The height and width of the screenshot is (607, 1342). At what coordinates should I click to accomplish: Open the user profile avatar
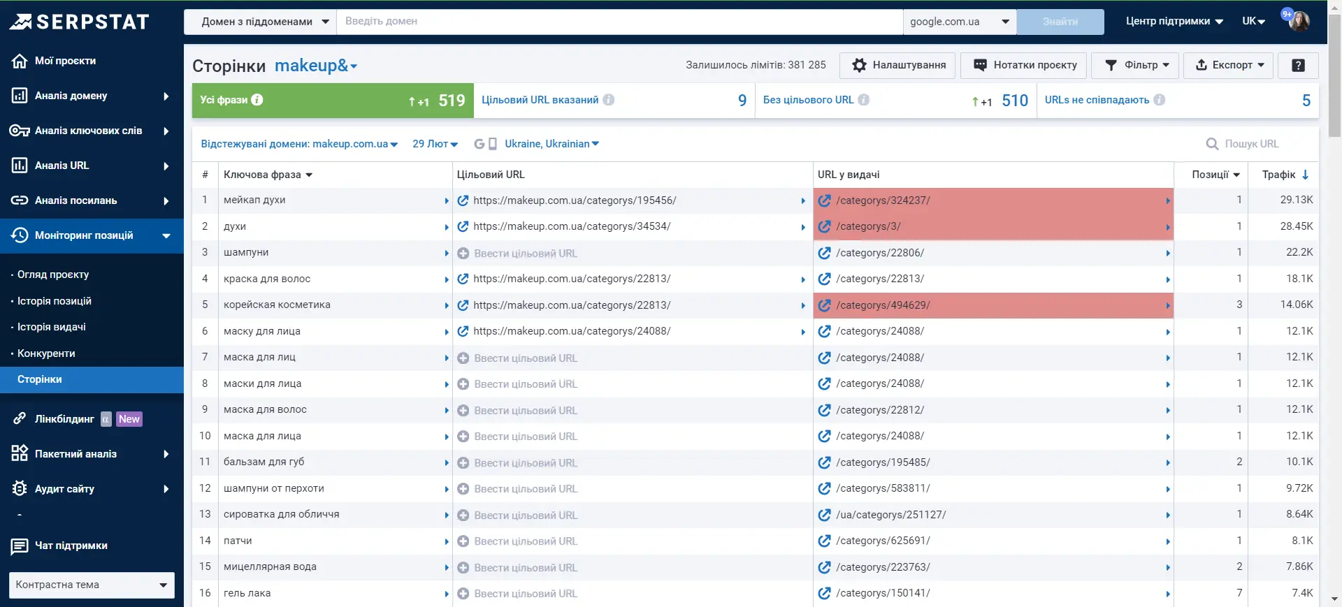pos(1299,21)
